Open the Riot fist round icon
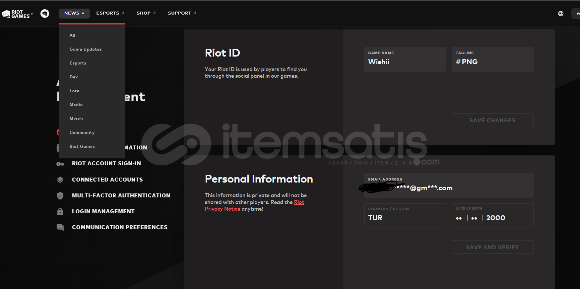The width and height of the screenshot is (580, 289). 45,13
